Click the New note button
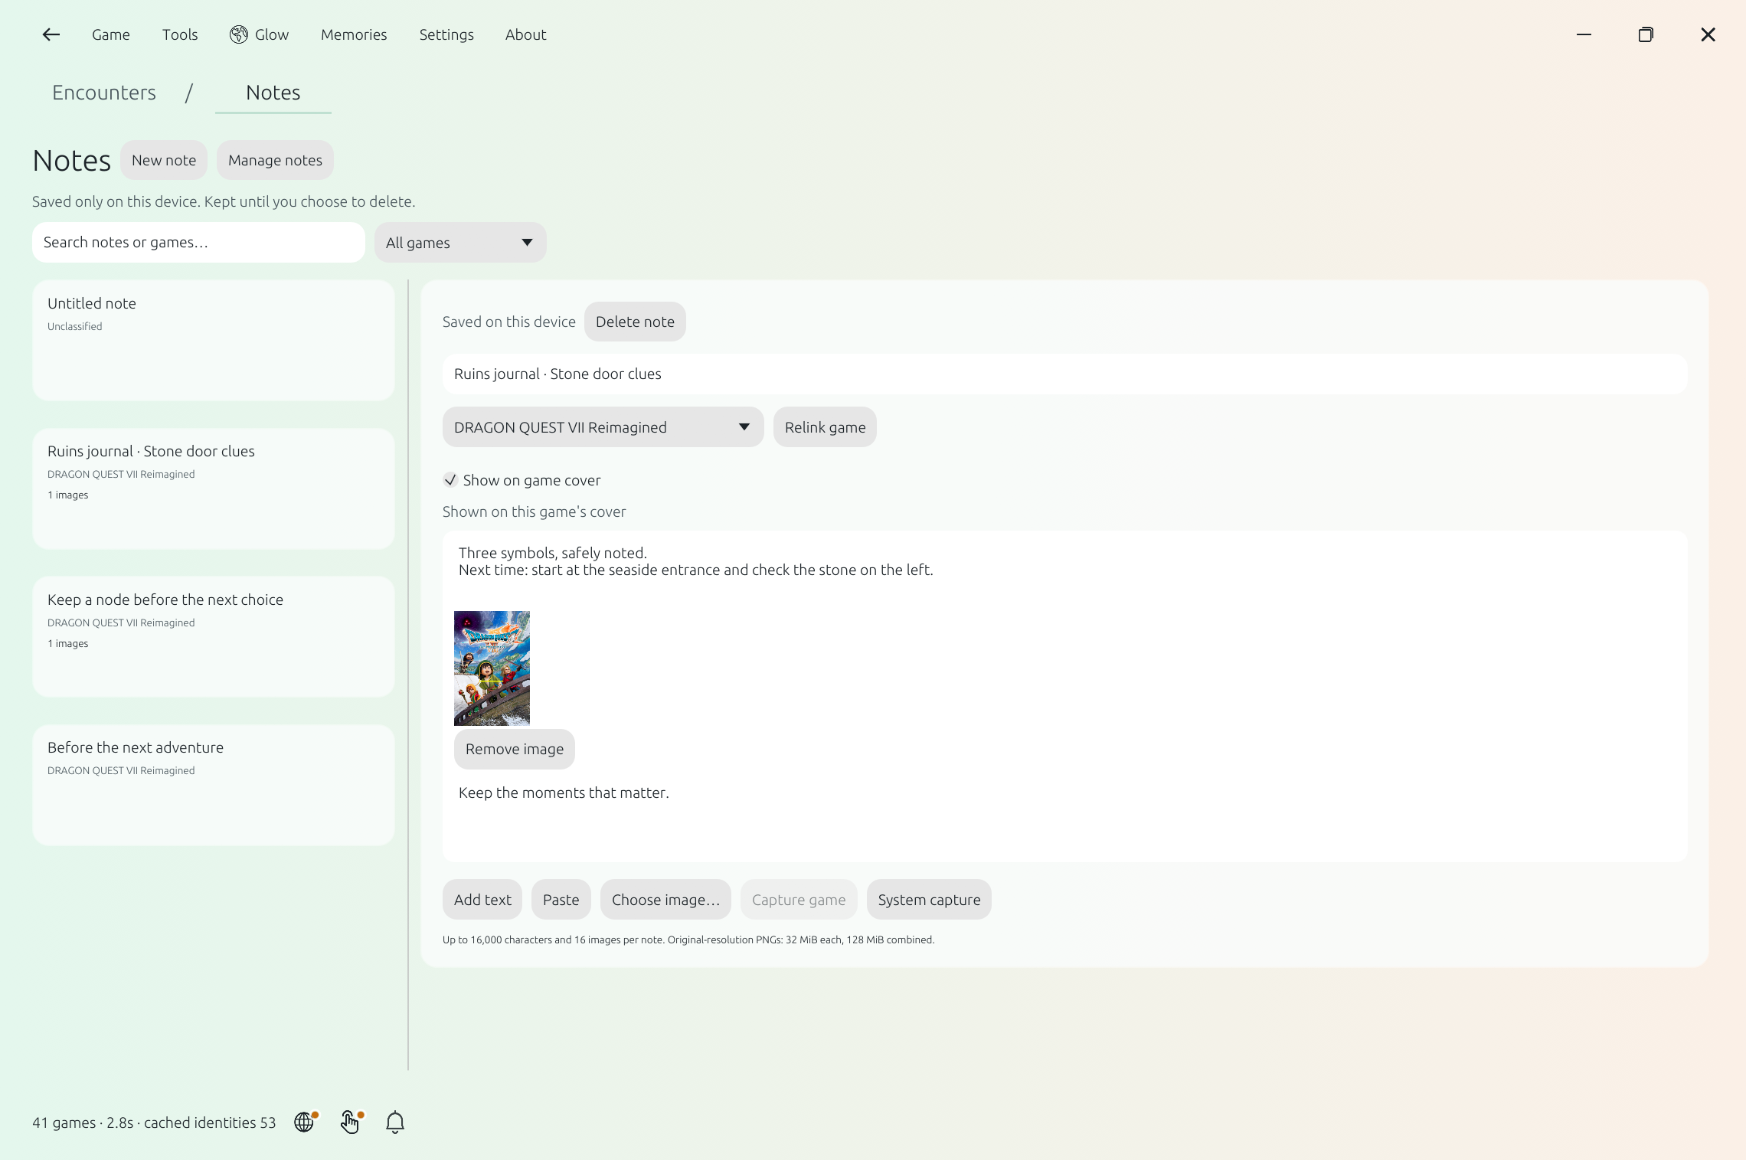The width and height of the screenshot is (1746, 1160). [164, 160]
